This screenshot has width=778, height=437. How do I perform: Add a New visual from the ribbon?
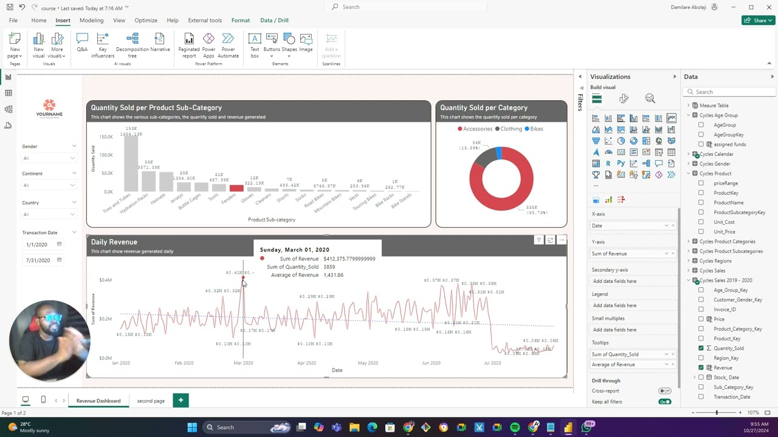click(38, 46)
